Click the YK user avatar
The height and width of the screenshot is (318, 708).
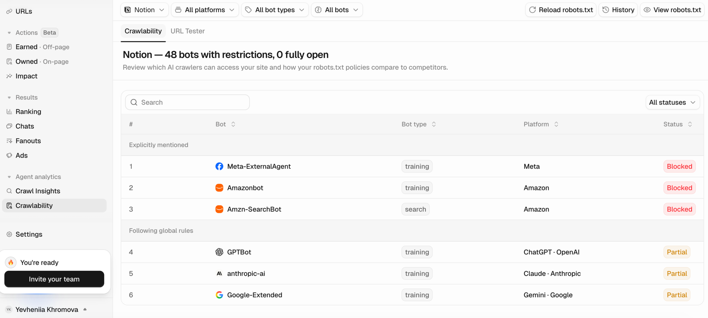pyautogui.click(x=9, y=309)
